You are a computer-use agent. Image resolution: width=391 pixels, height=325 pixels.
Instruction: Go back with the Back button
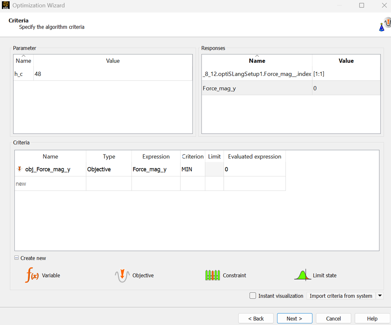coord(256,319)
